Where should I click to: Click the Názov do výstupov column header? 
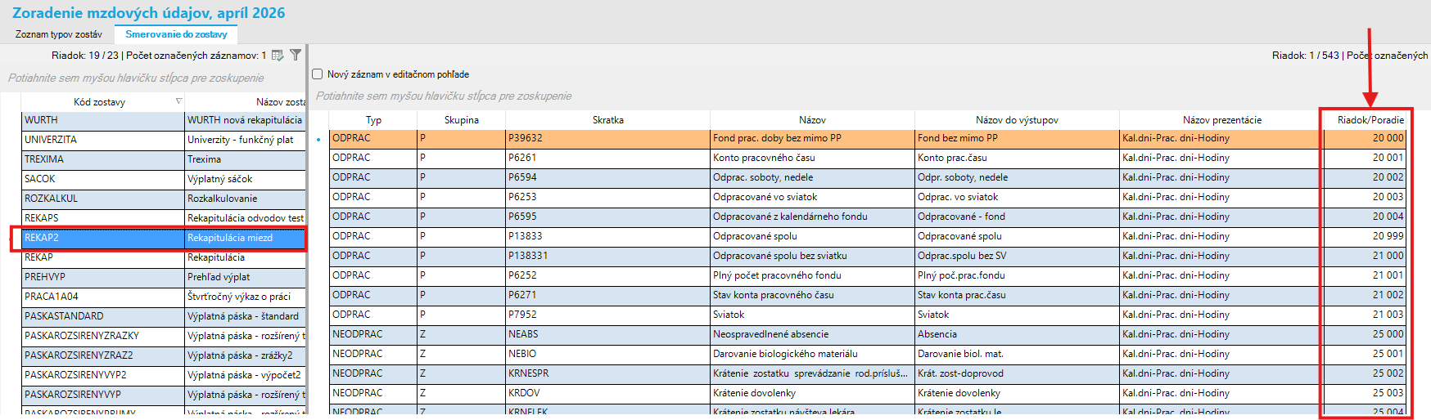1017,120
